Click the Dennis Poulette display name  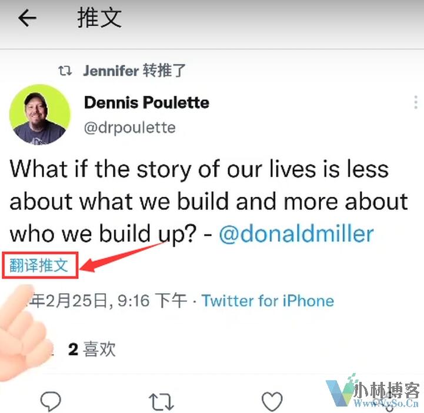tap(146, 102)
